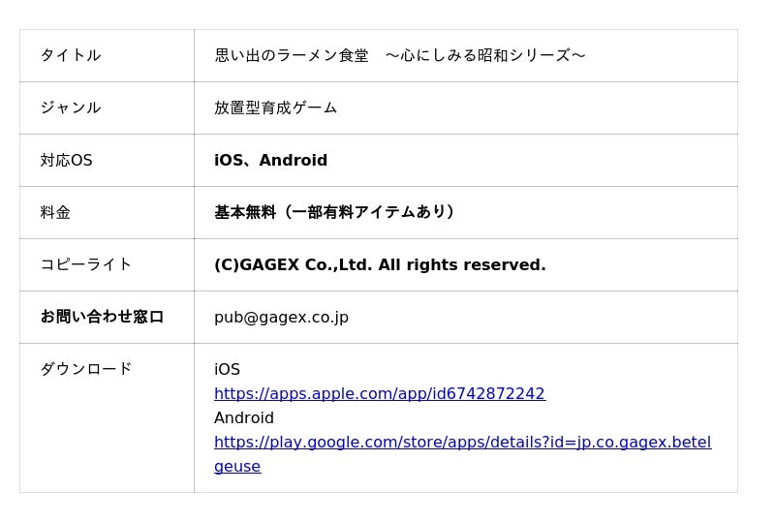Screen dimensions: 775x522
Task: Click the 'iOS' heading above the Apple link
Action: click(227, 370)
